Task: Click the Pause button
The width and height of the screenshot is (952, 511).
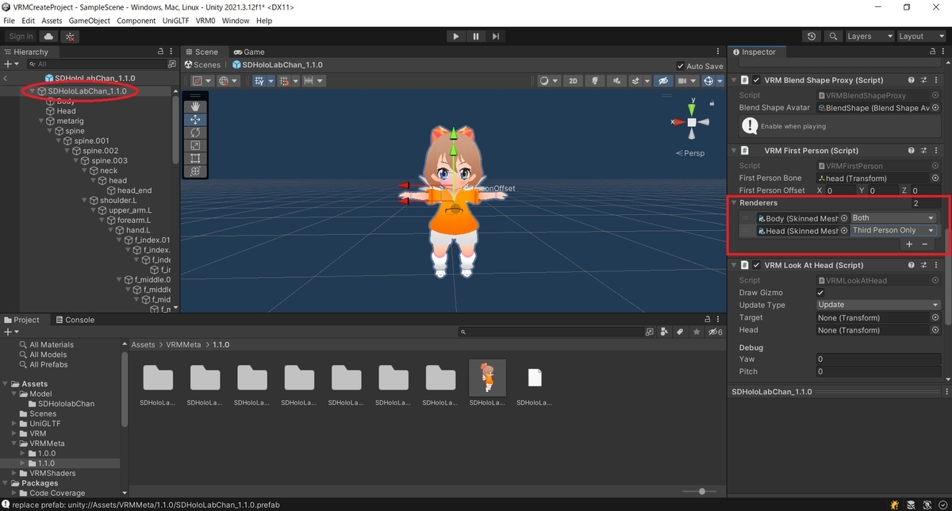Action: pos(476,36)
